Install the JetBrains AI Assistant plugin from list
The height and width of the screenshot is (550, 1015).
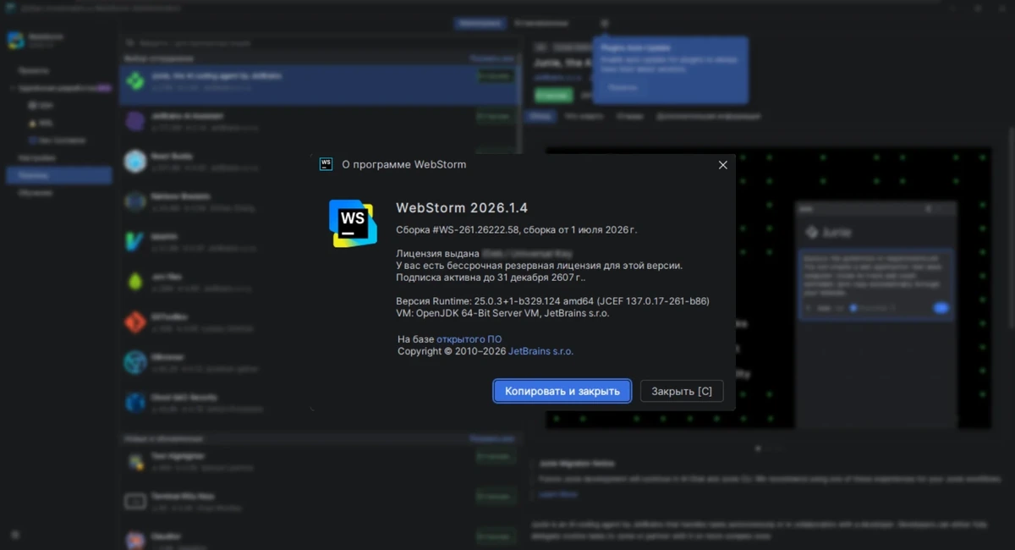point(494,116)
